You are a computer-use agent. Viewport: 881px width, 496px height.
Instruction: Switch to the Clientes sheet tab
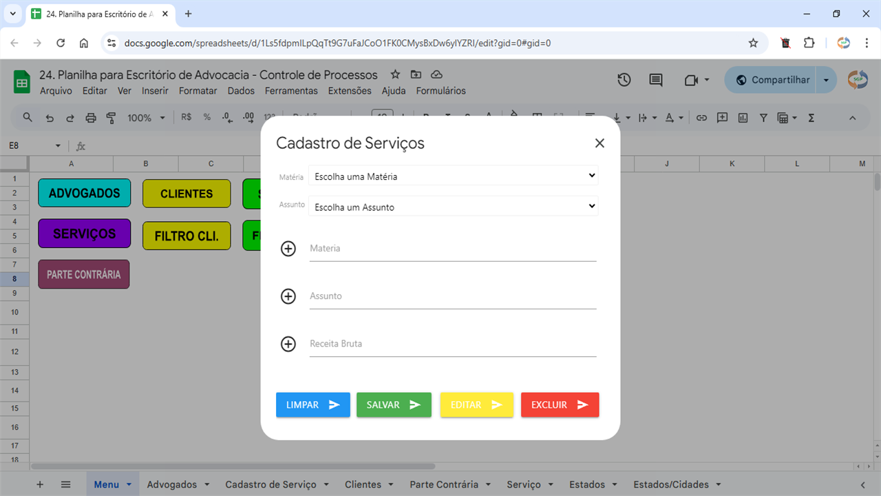click(x=363, y=484)
